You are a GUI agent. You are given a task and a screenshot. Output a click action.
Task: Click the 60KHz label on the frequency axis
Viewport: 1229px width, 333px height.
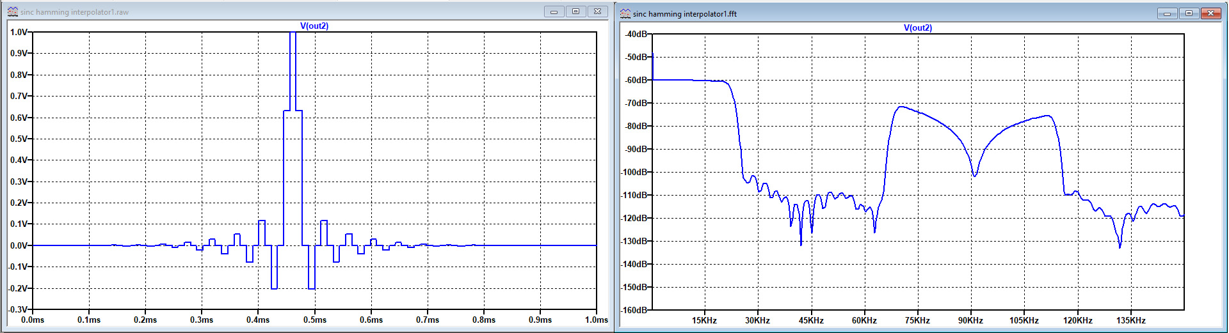(x=864, y=321)
